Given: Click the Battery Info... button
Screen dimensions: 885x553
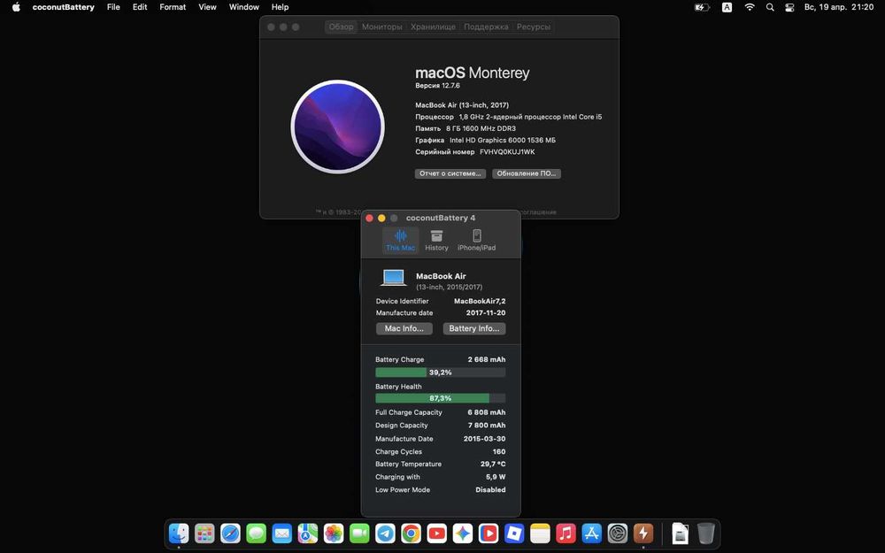Looking at the screenshot, I should pyautogui.click(x=474, y=328).
